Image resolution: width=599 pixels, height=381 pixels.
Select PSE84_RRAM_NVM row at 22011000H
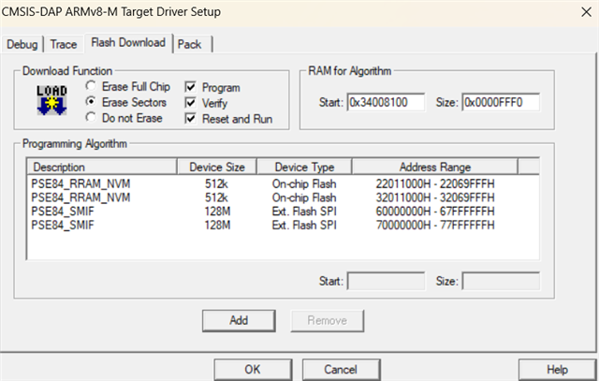tap(73, 183)
